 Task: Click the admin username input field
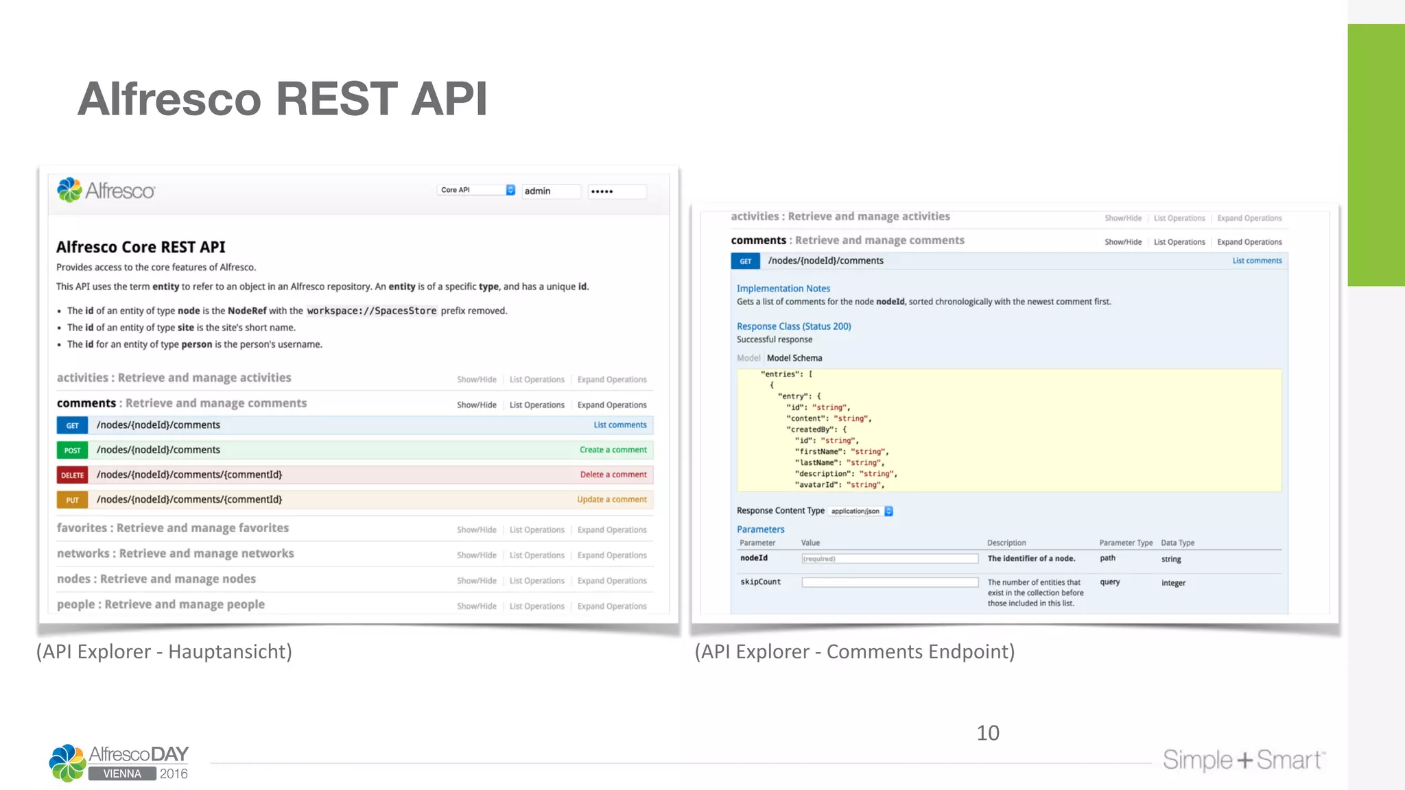pyautogui.click(x=551, y=191)
